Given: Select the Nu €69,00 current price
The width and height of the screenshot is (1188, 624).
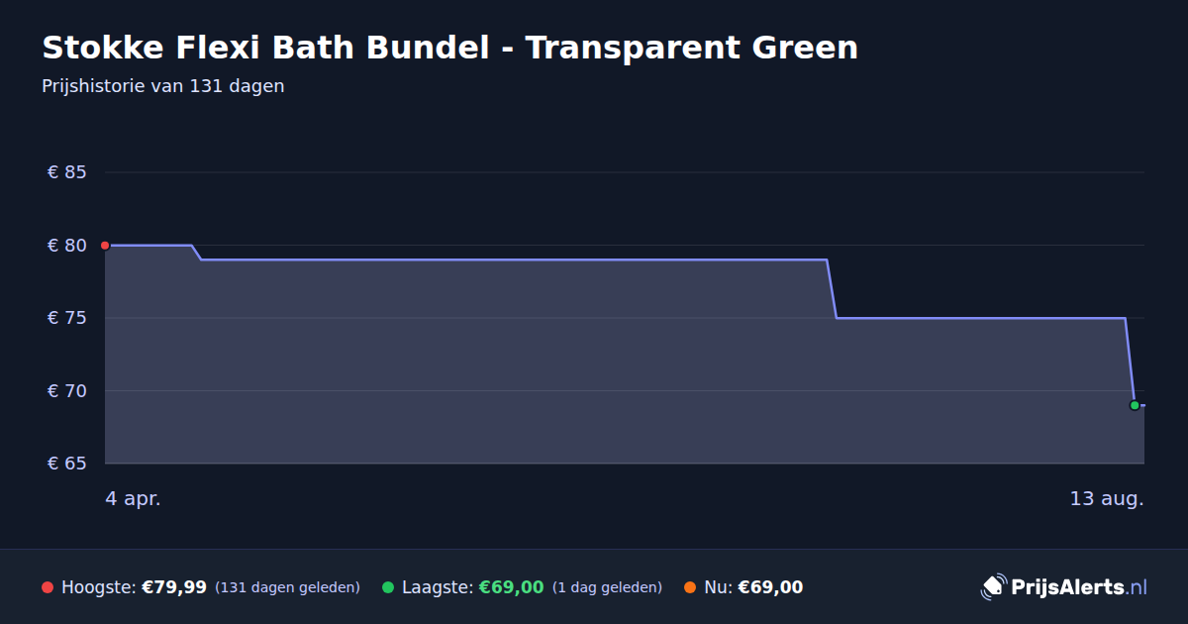Looking at the screenshot, I should click(x=770, y=587).
